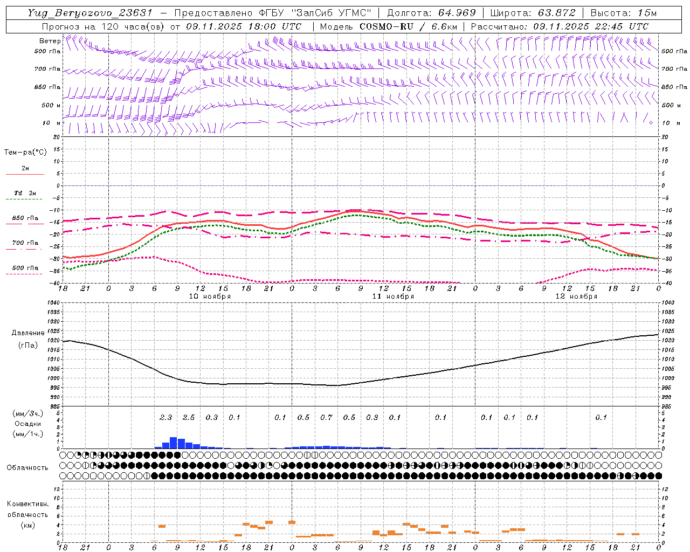Click the Конвективн. облачность panel label
Screen dimensions: 690x552
tap(27, 509)
